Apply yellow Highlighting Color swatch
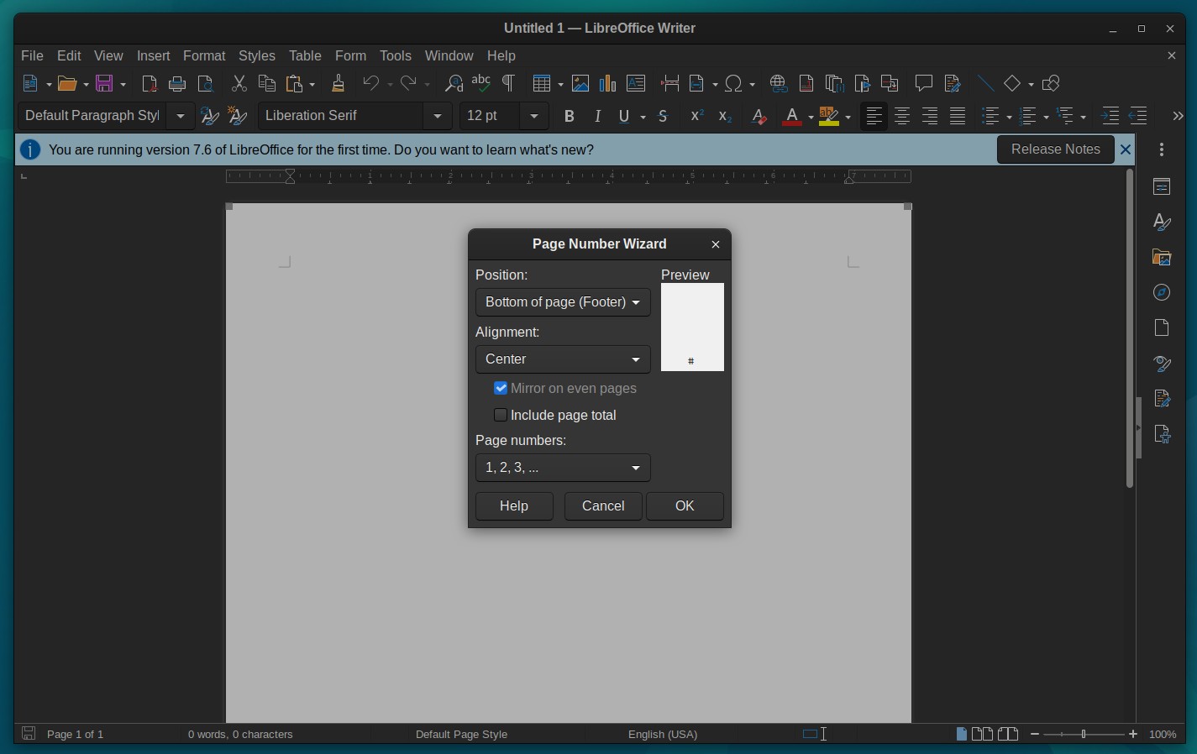 point(828,117)
